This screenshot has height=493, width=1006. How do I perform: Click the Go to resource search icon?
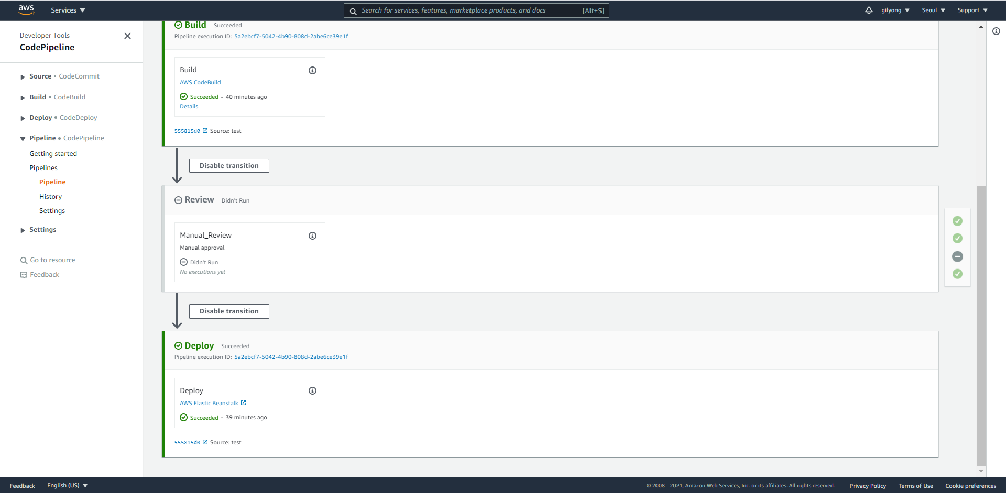pos(24,260)
